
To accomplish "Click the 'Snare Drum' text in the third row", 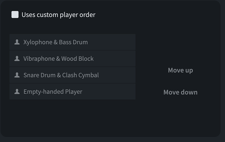I will click(39, 75).
